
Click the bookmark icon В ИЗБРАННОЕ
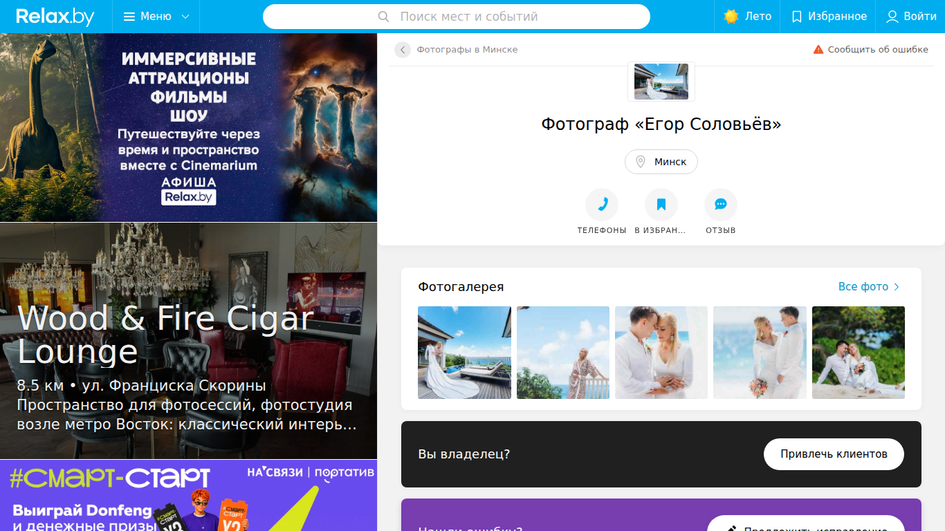[x=661, y=205]
